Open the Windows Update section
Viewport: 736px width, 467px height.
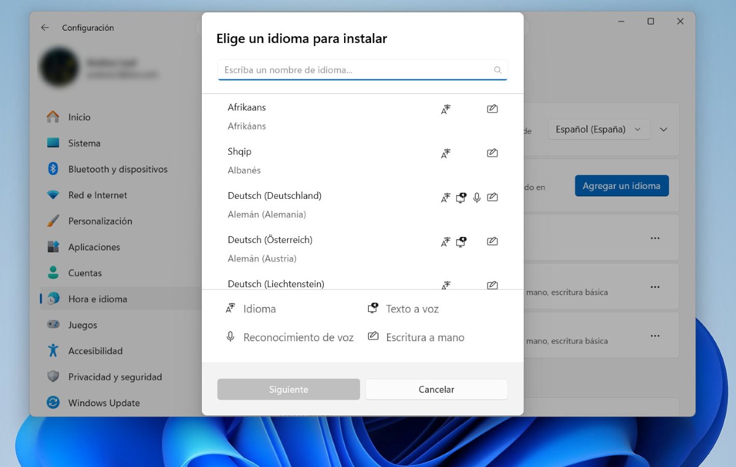click(x=103, y=403)
